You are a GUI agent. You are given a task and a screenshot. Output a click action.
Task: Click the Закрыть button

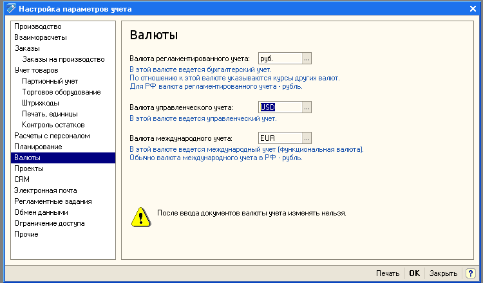443,273
